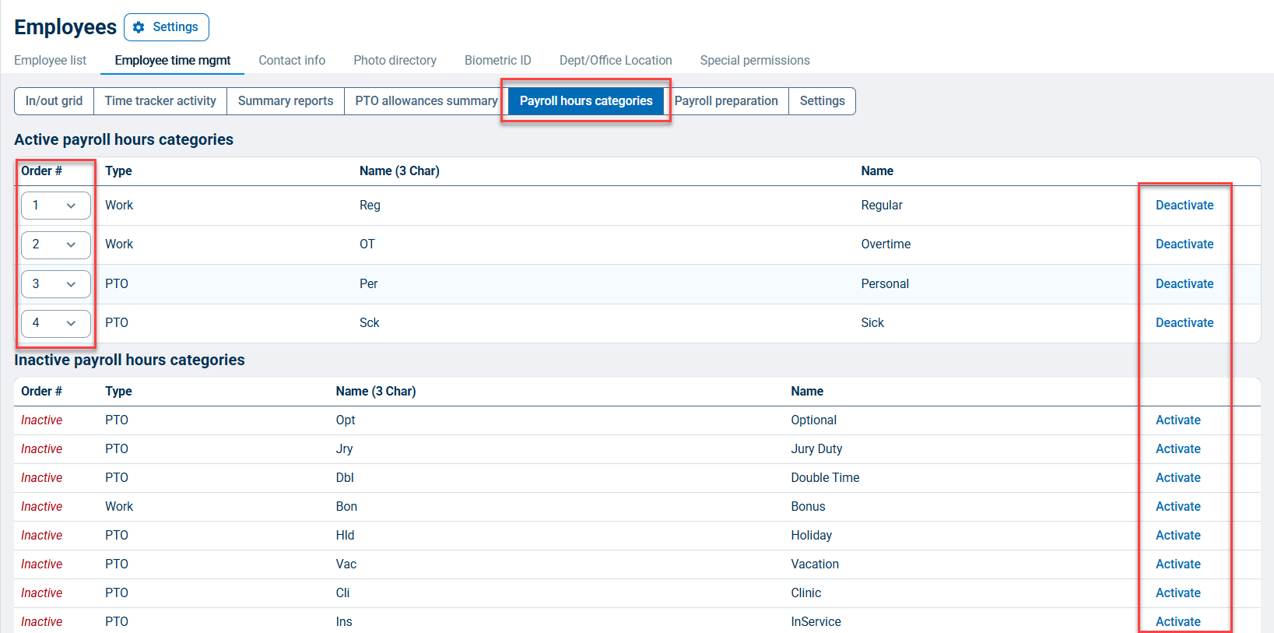Click the 'InService' name cell
Image resolution: width=1274 pixels, height=633 pixels.
pyautogui.click(x=816, y=622)
